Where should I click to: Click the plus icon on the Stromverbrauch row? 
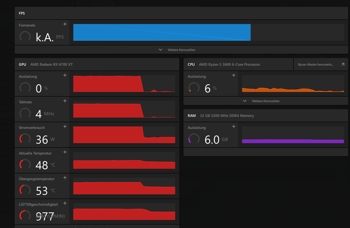coord(65,127)
